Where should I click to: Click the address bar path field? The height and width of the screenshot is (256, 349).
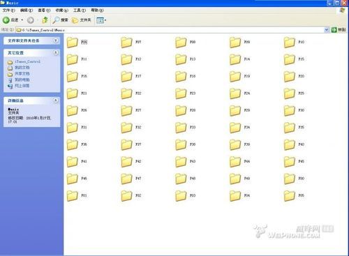170,30
